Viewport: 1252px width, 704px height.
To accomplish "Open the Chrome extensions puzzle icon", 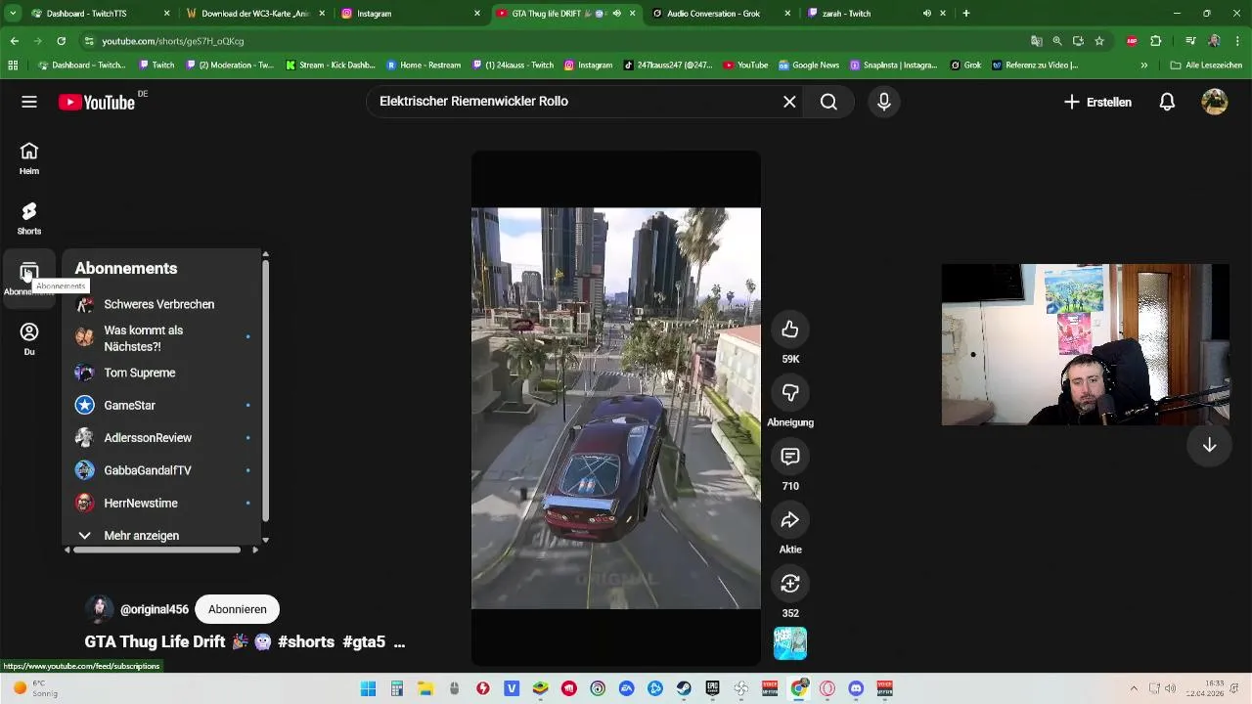I will (x=1155, y=41).
